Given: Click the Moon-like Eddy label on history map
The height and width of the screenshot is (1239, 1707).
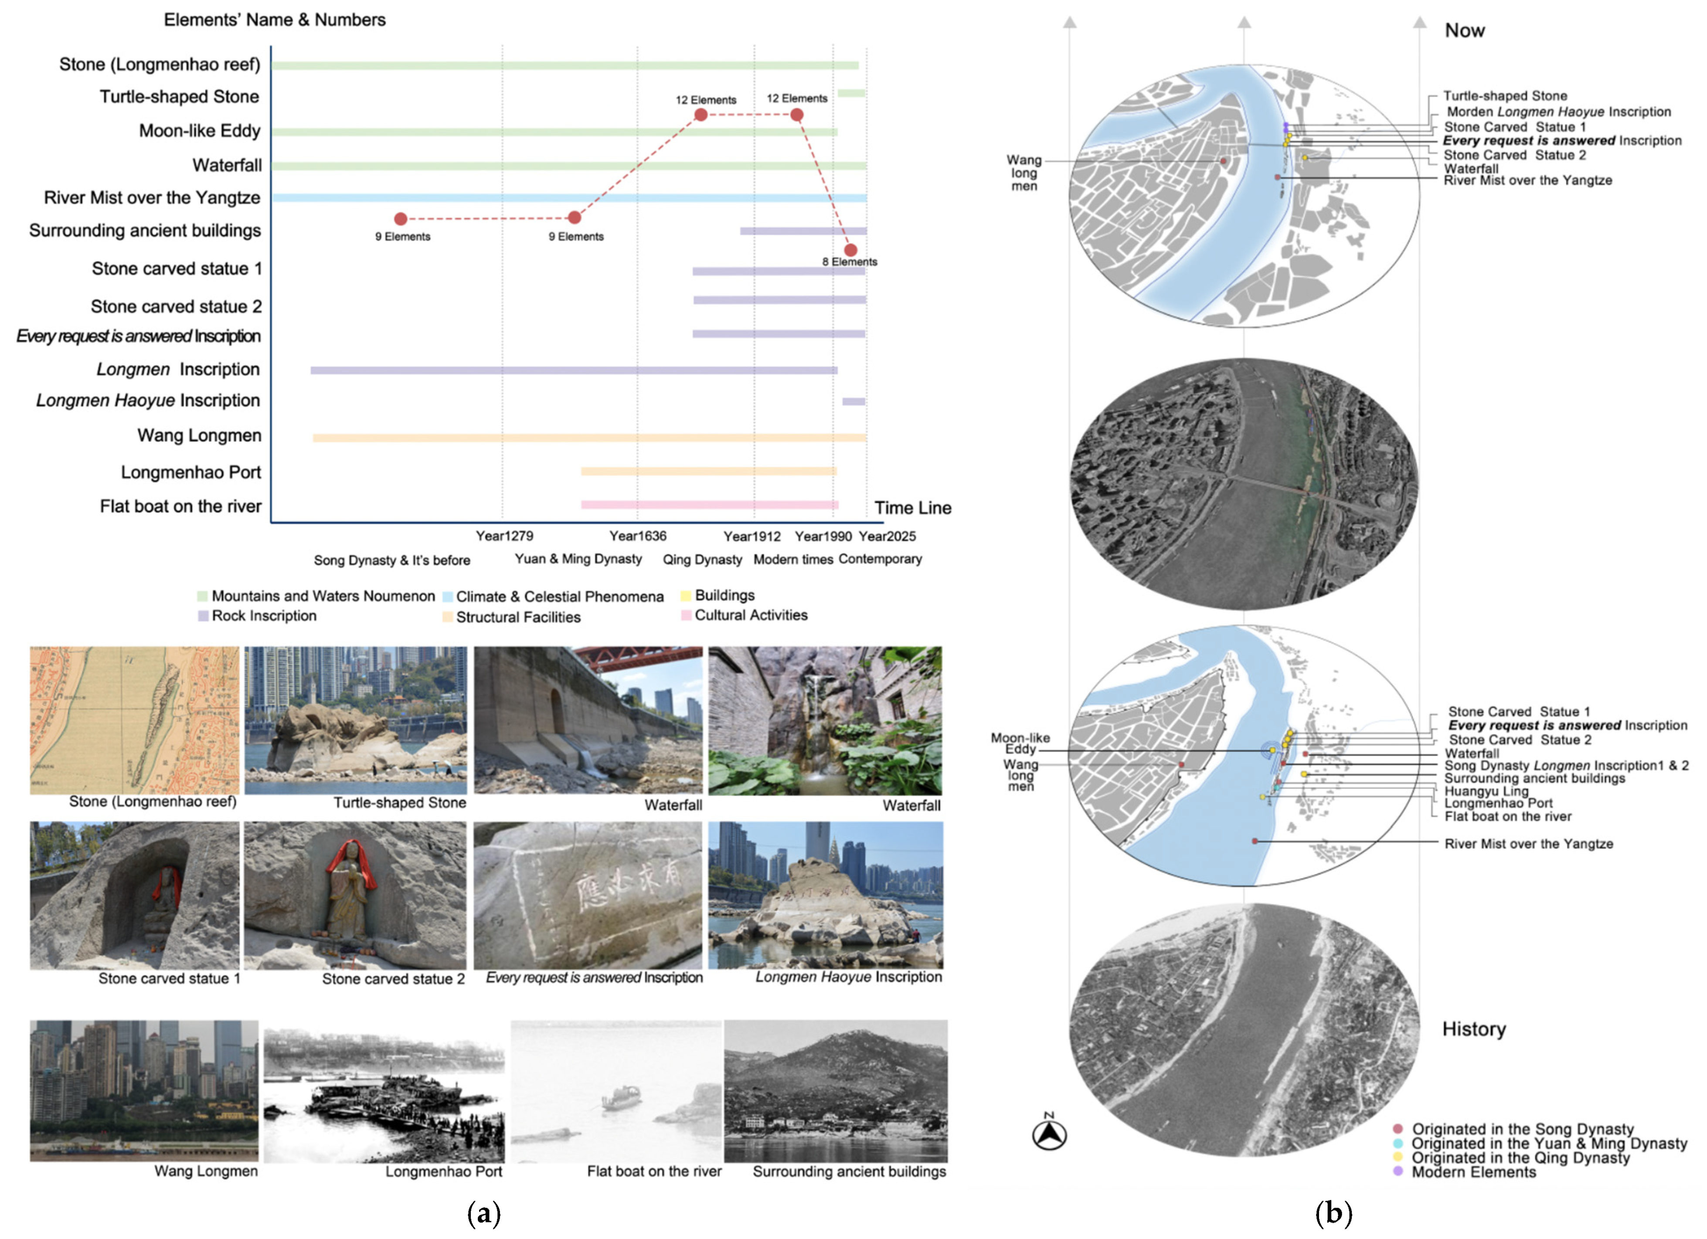Looking at the screenshot, I should (x=1020, y=743).
